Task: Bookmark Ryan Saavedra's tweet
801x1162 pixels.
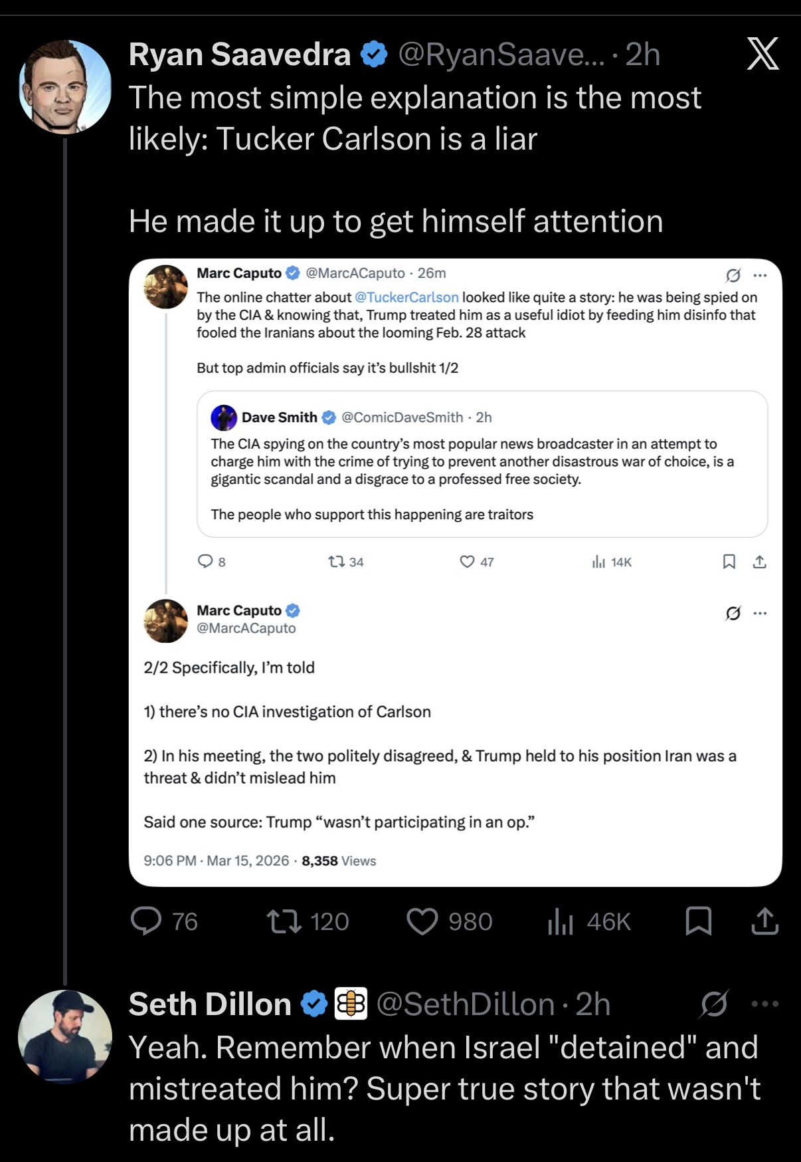Action: pos(698,921)
